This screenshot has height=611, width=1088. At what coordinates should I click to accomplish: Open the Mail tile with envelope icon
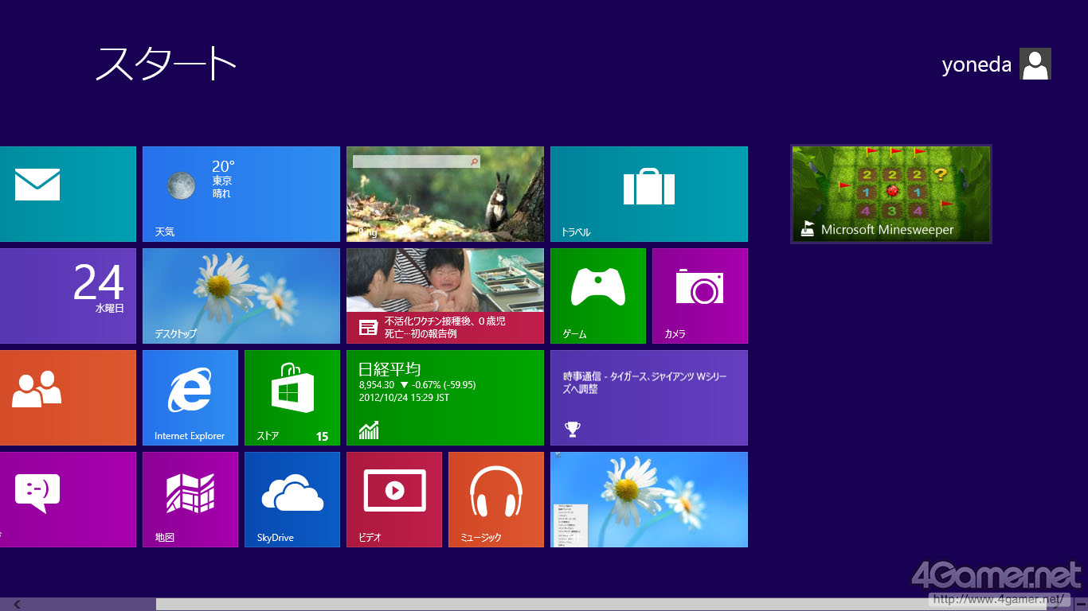(68, 194)
